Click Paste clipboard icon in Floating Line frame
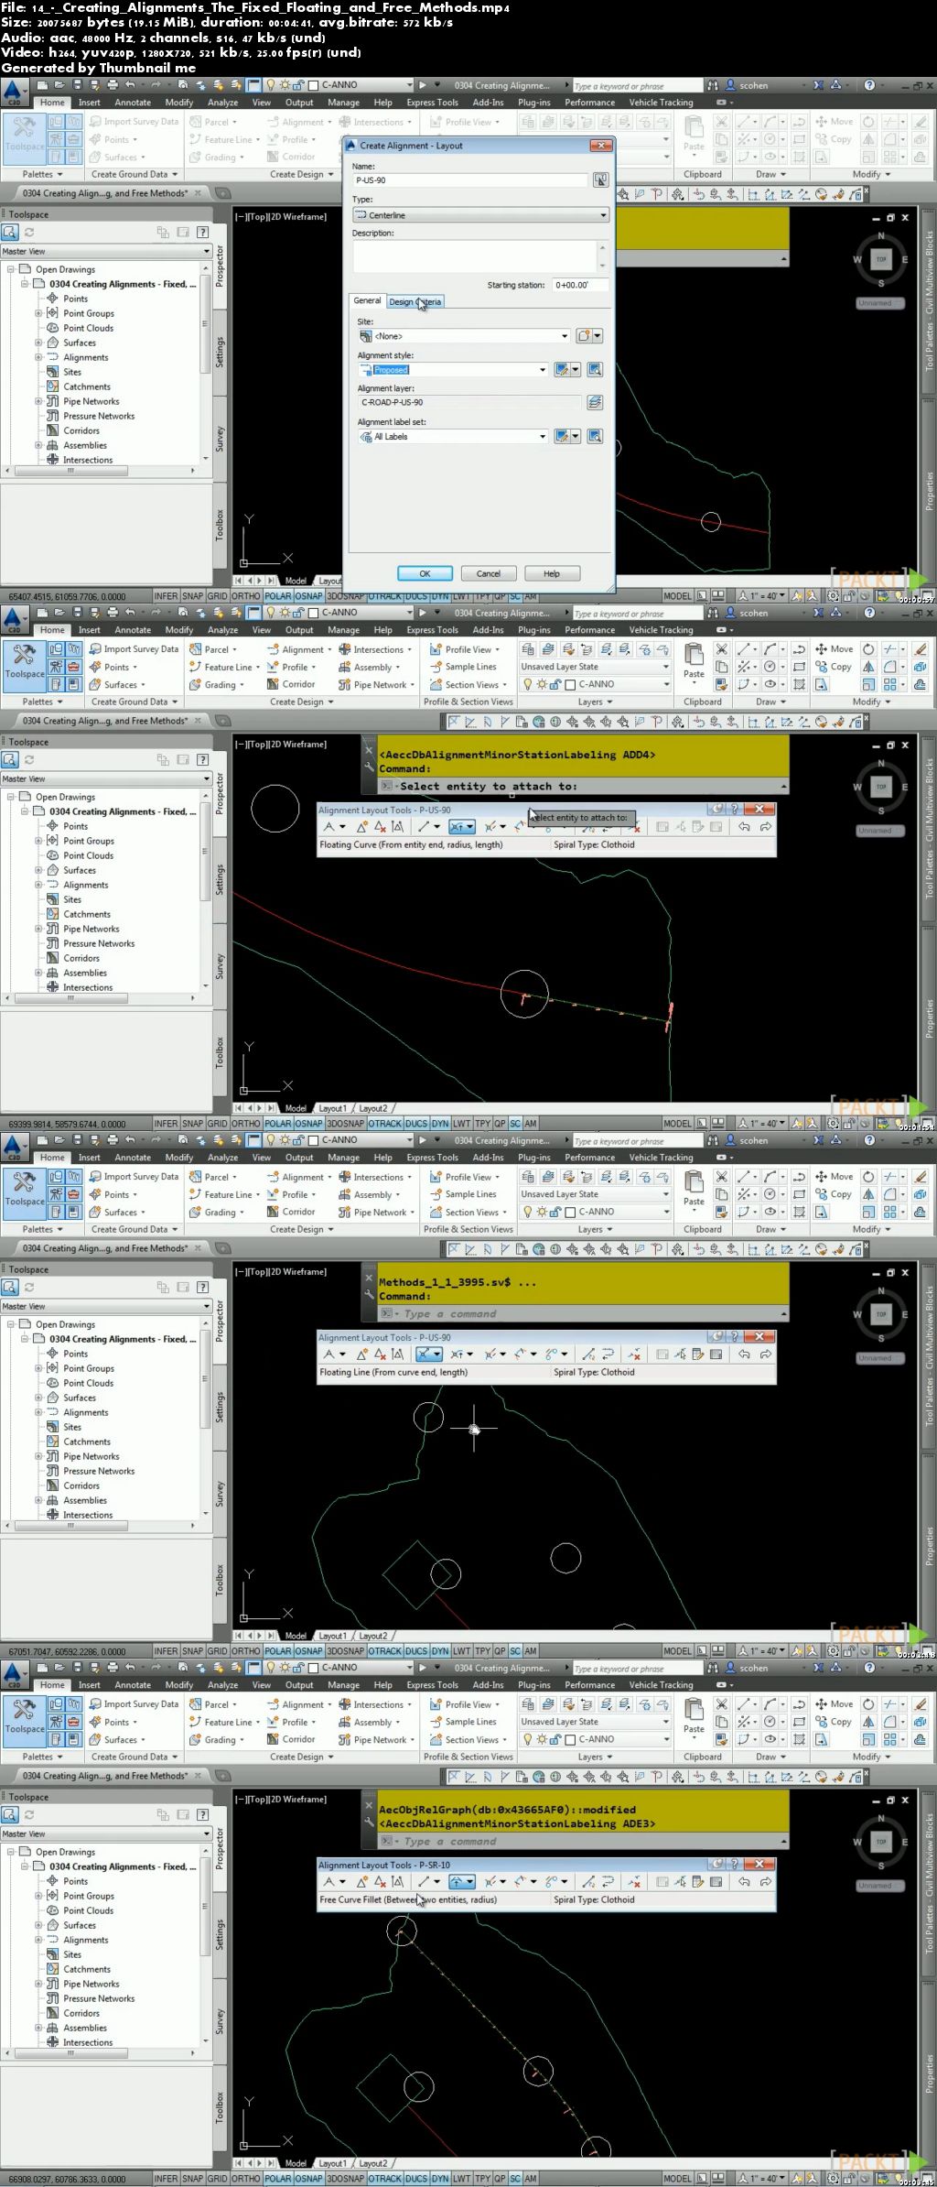This screenshot has height=2187, width=937. 695,1186
